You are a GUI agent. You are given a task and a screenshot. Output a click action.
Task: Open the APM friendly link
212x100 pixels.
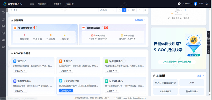coord(192,83)
